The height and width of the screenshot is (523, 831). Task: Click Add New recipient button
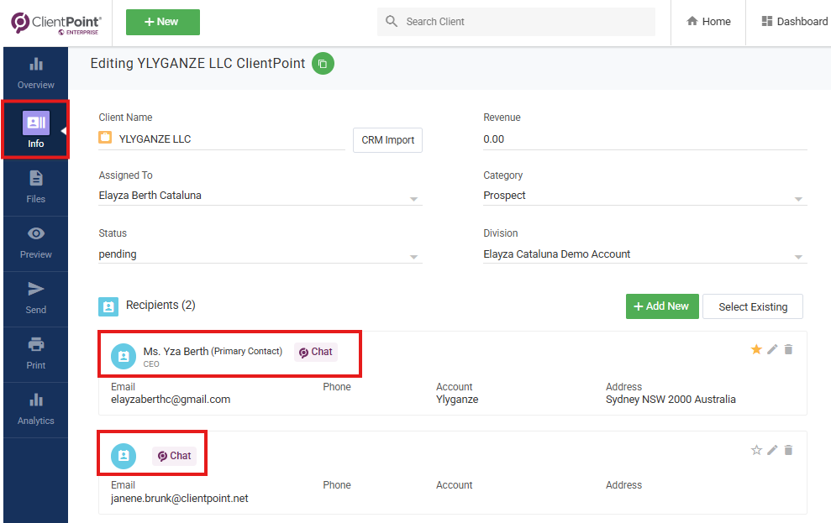[662, 306]
